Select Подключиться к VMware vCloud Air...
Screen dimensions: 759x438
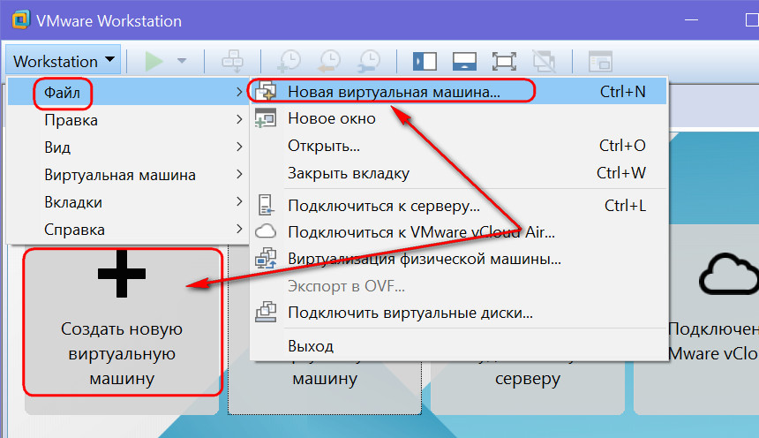tap(458, 232)
